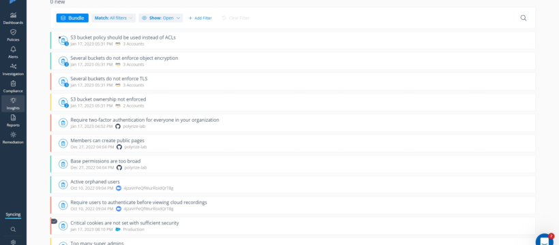
Task: Click '2 Accounts' on bucket ownership row
Action: (134, 105)
